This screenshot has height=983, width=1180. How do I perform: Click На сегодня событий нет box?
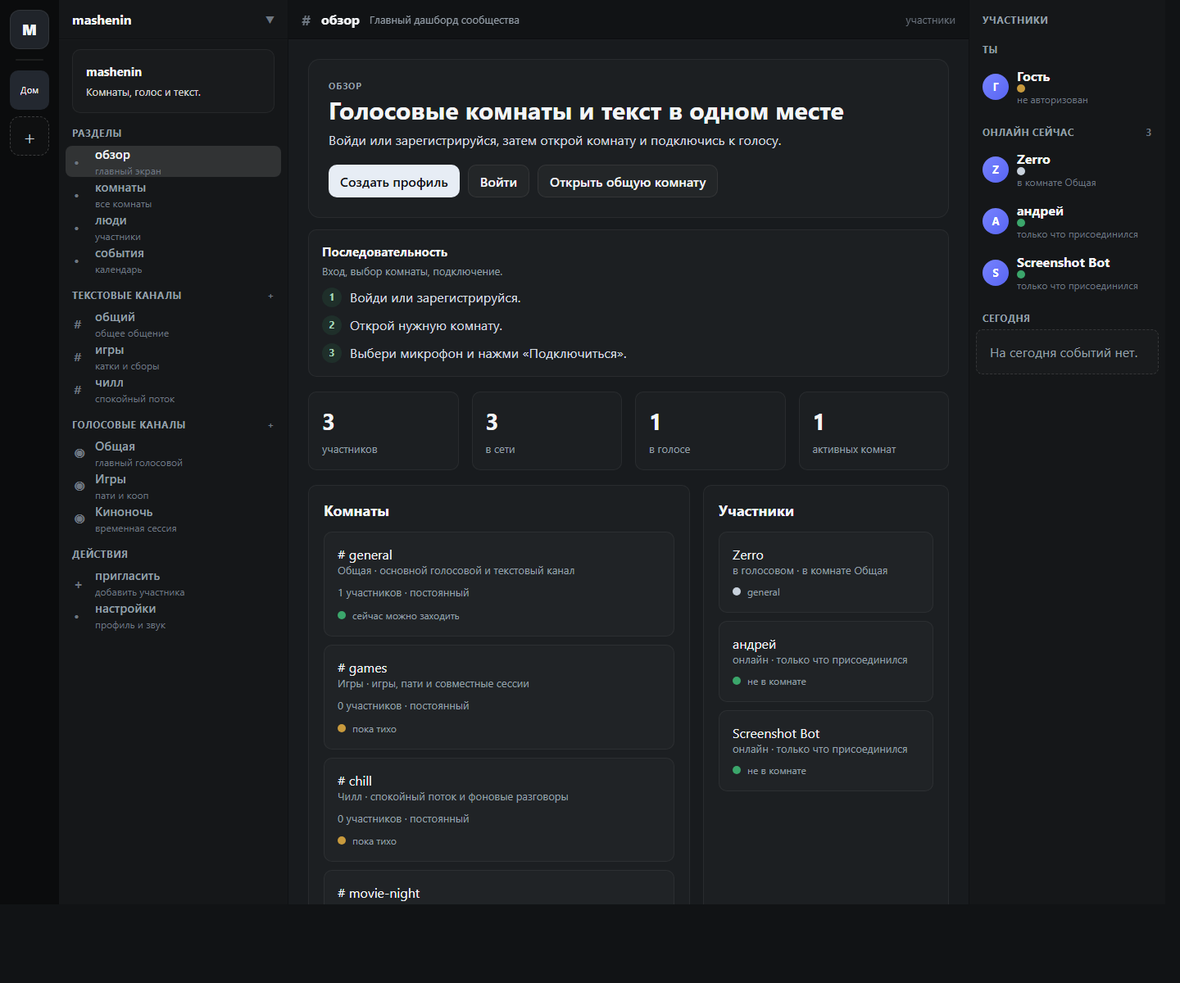(1067, 352)
